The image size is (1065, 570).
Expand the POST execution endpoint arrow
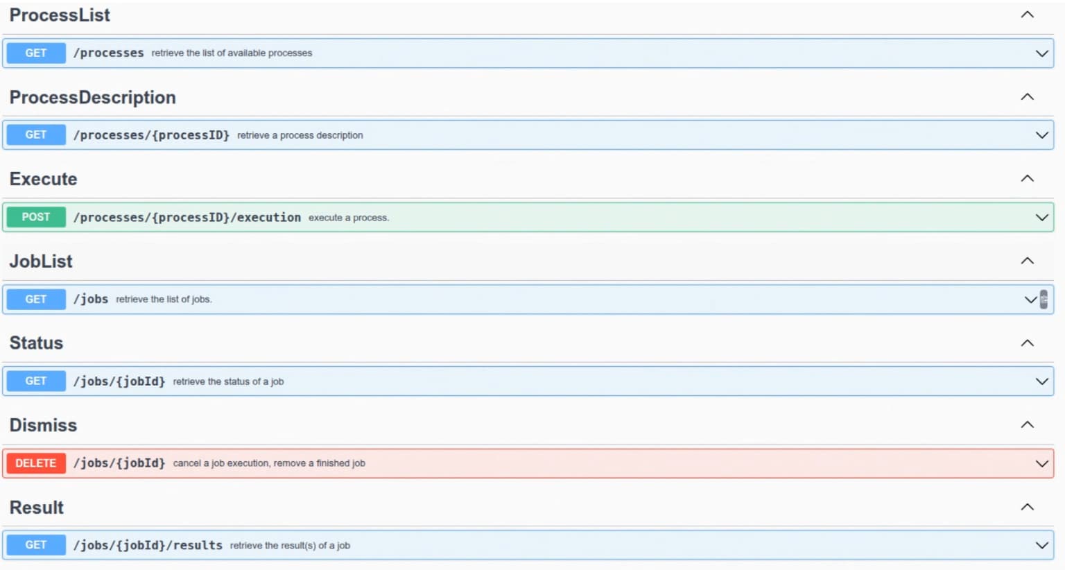pos(1041,217)
